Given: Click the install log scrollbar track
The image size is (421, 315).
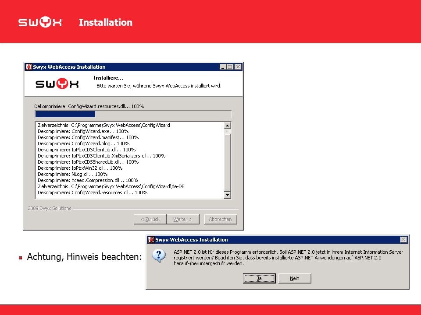Looking at the screenshot, I should click(x=228, y=160).
